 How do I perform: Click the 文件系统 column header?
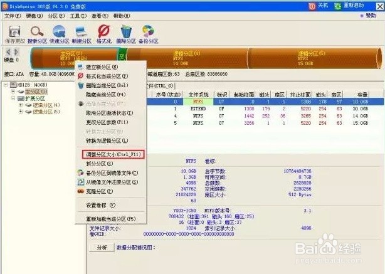[198, 95]
